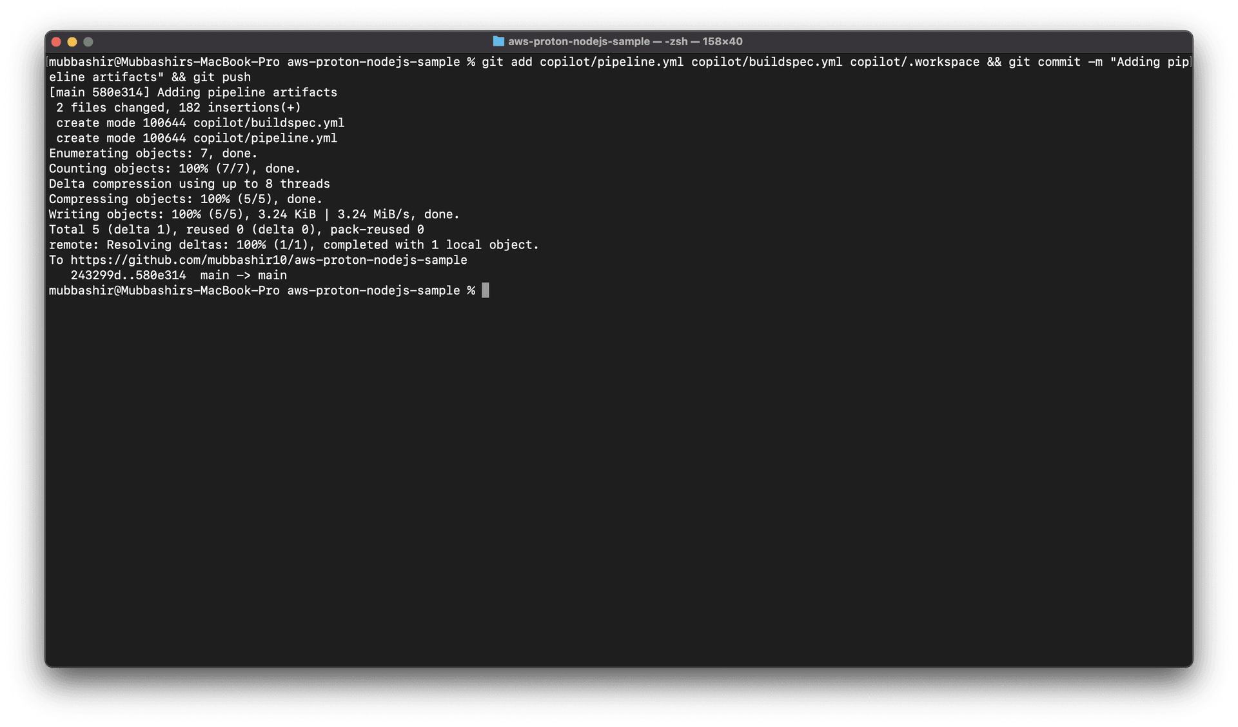The image size is (1238, 727).
Task: Click the folder icon in the title bar
Action: tap(498, 41)
